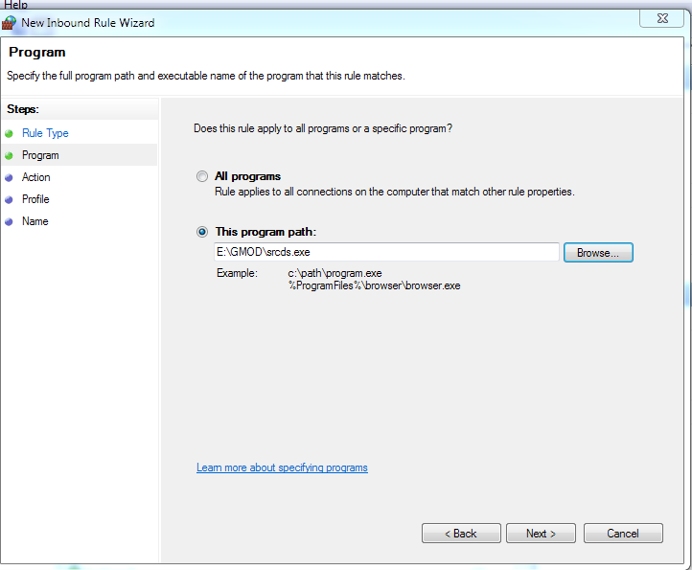The image size is (692, 570).
Task: Click the green Rule Type step bullet
Action: coord(10,133)
